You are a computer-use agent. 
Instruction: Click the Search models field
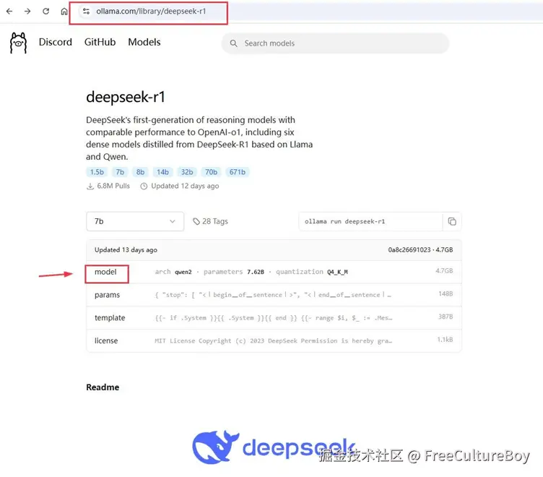[x=335, y=43]
